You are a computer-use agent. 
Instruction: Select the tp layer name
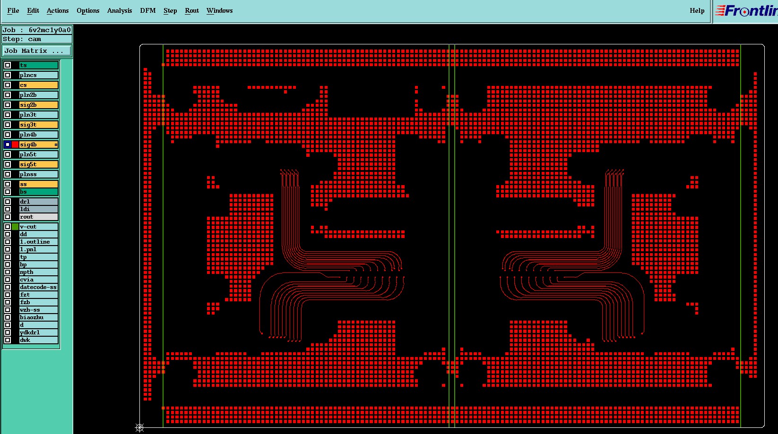39,257
